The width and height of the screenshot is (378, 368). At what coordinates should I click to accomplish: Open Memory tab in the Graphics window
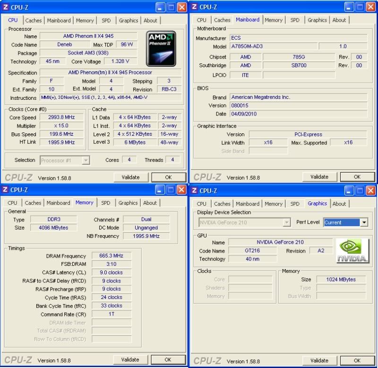274,204
